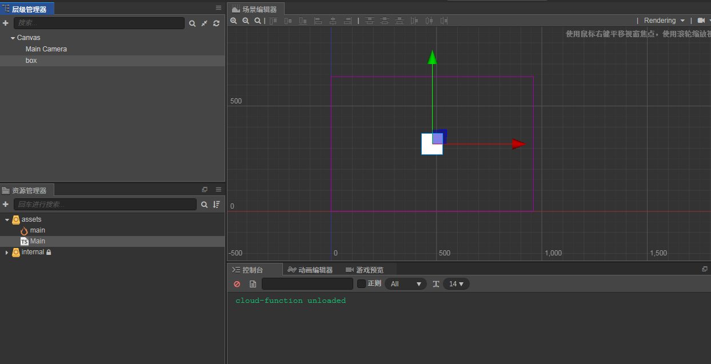Select the main scene asset file
711x364 pixels.
(37, 230)
